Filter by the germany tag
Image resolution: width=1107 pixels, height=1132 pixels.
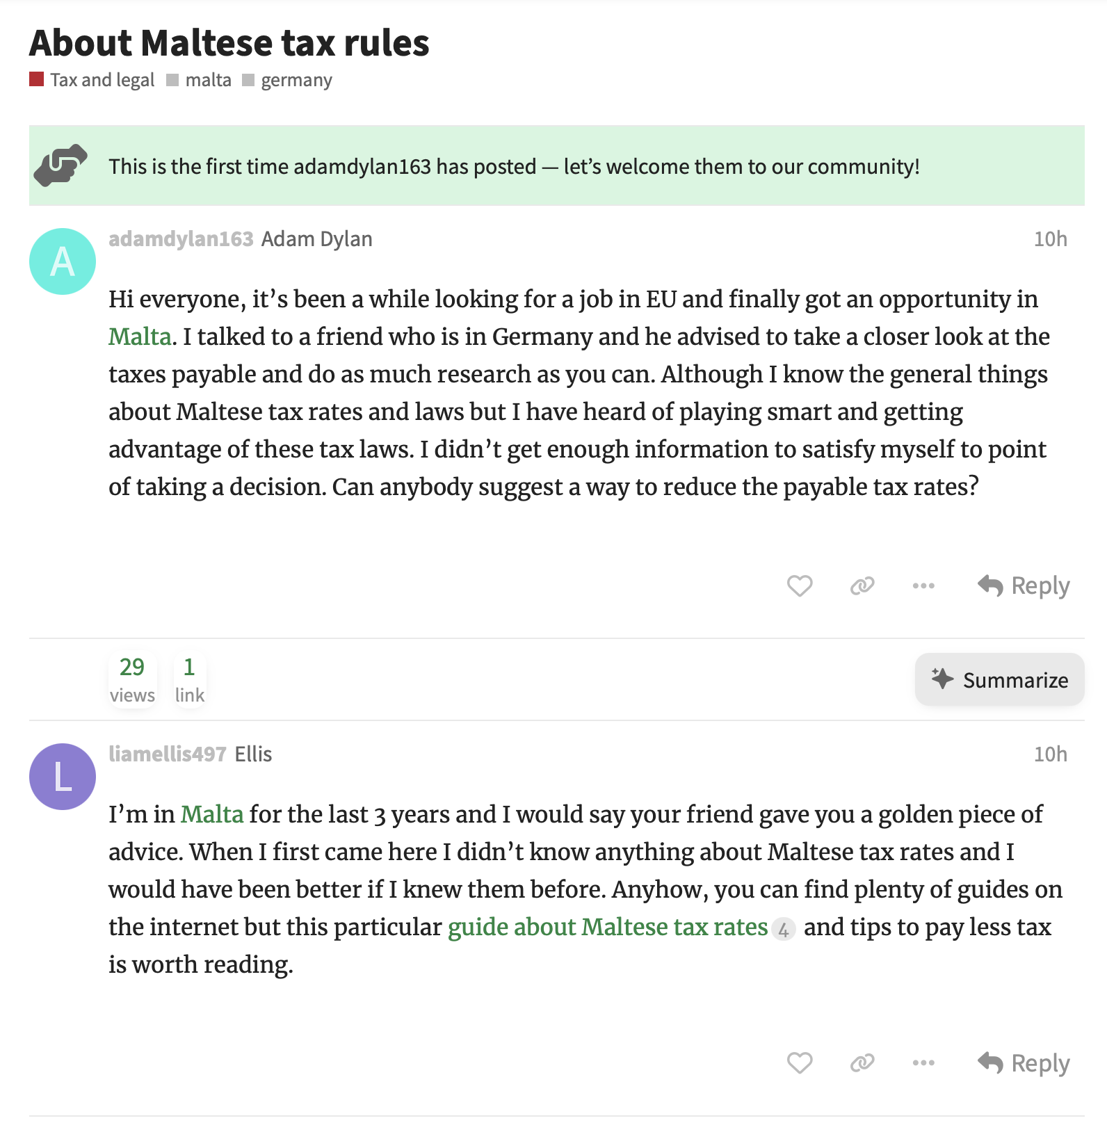coord(296,80)
